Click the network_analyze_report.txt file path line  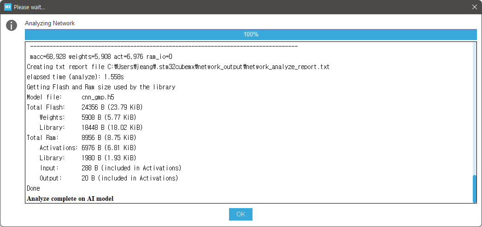(178, 67)
